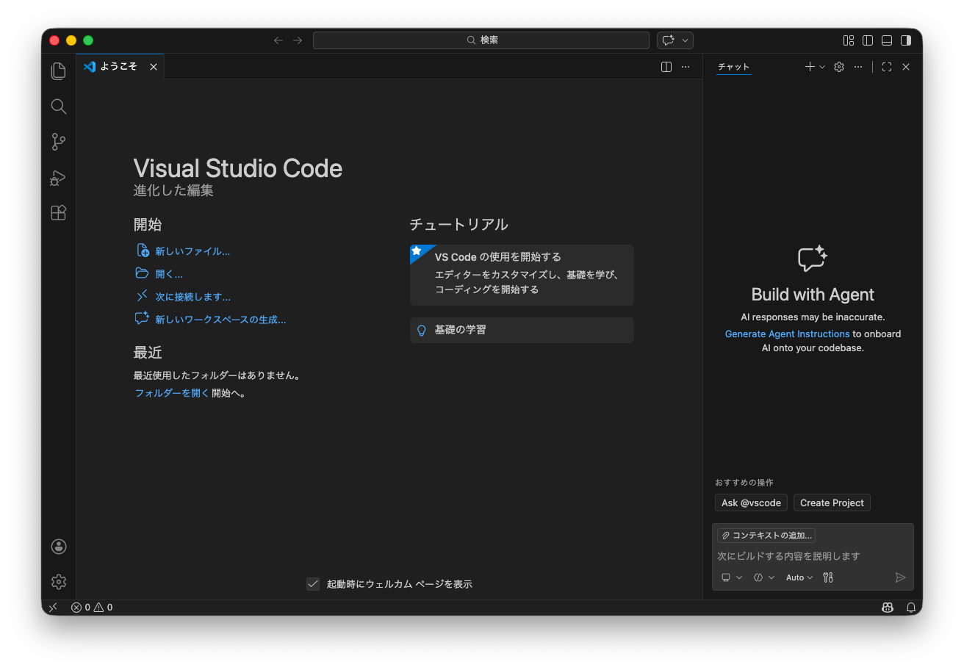
Task: Focus the chat prompt input field
Action: click(x=813, y=556)
